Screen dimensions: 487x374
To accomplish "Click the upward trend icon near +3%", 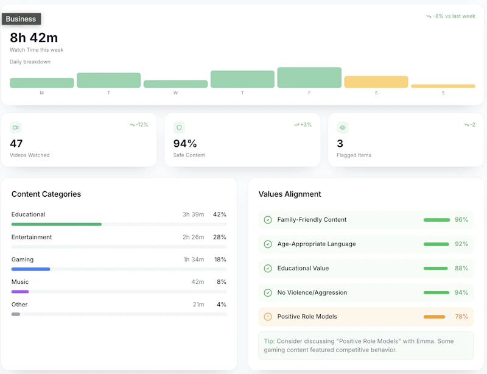I will 296,125.
